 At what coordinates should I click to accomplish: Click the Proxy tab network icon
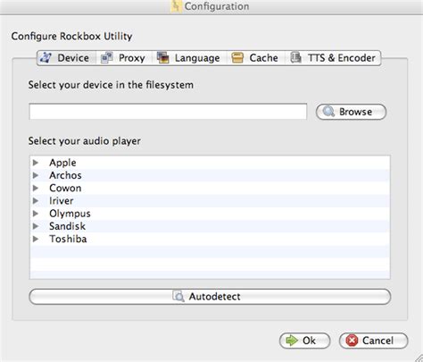106,57
